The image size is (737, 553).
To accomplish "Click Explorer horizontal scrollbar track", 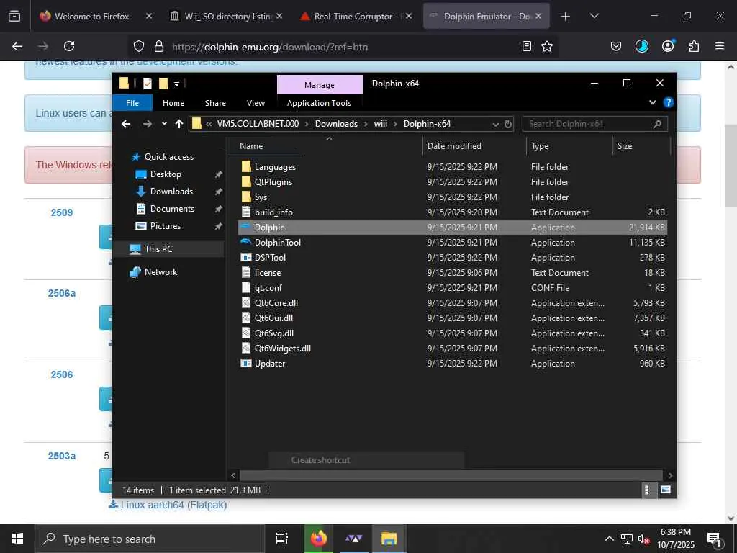I will coord(451,475).
